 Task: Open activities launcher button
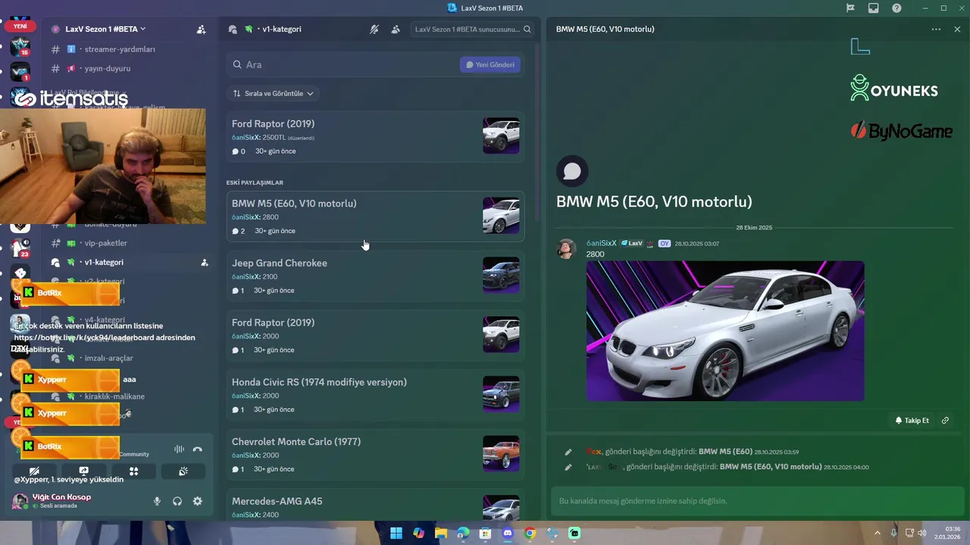tap(133, 471)
